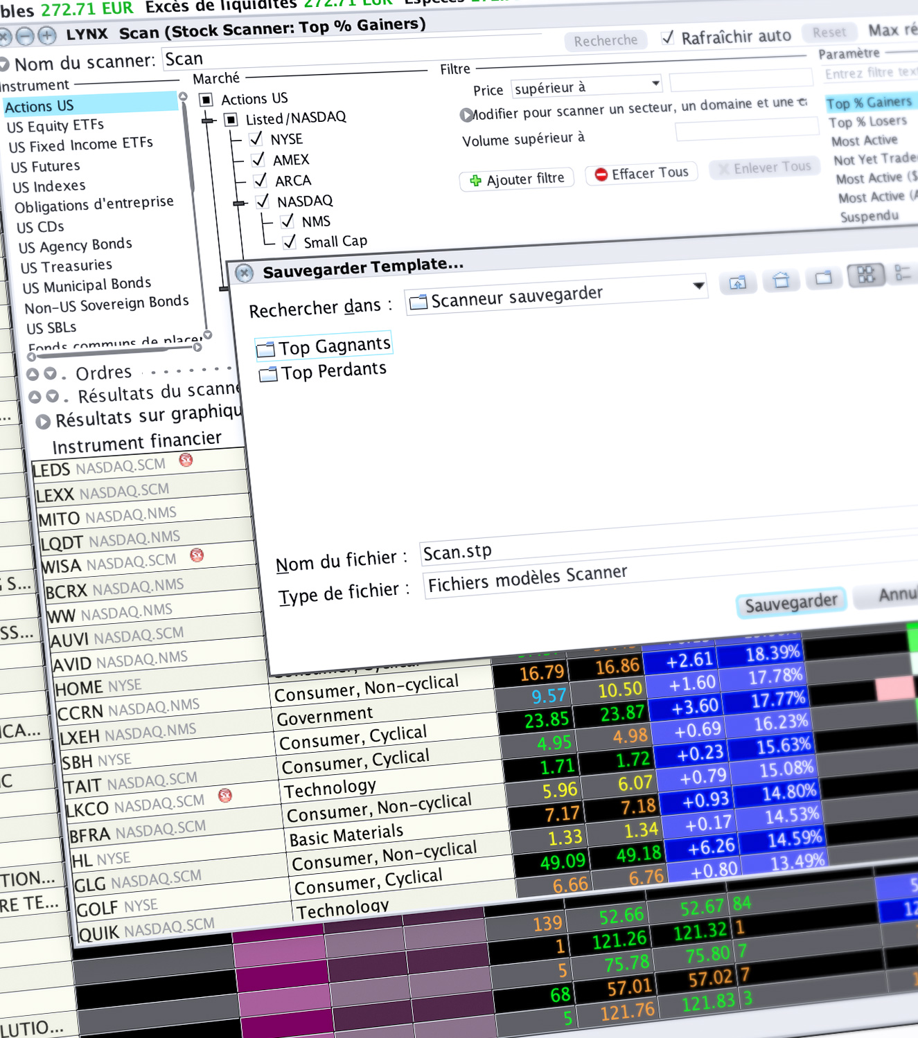Open the Rechercher dans folder dropdown
The height and width of the screenshot is (1038, 918).
pyautogui.click(x=698, y=285)
